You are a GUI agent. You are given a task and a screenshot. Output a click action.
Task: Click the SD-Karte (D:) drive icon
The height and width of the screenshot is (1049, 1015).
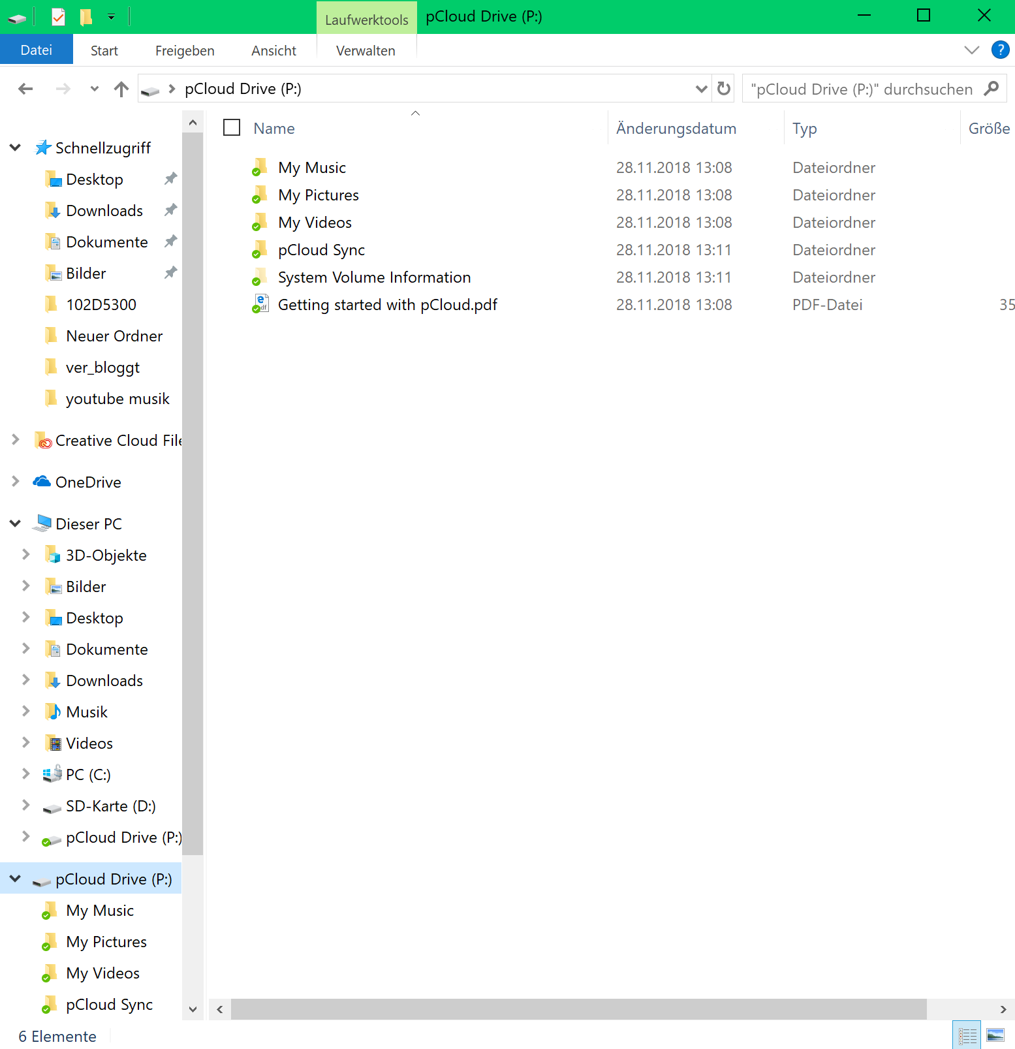pyautogui.click(x=52, y=808)
